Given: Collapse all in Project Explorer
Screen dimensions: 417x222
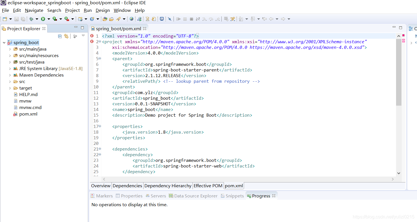Looking at the screenshot, I should pyautogui.click(x=60, y=36).
